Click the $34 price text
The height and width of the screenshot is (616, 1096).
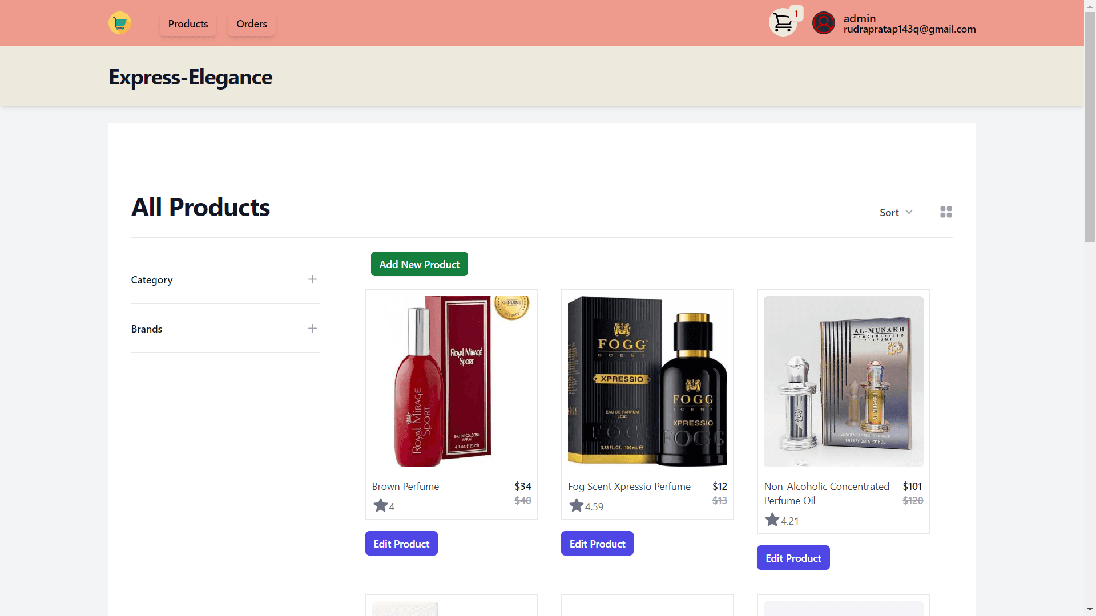[523, 487]
